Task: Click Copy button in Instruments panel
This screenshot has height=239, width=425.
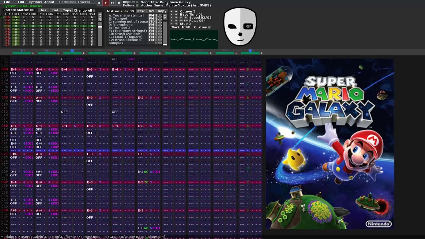Action: click(162, 11)
